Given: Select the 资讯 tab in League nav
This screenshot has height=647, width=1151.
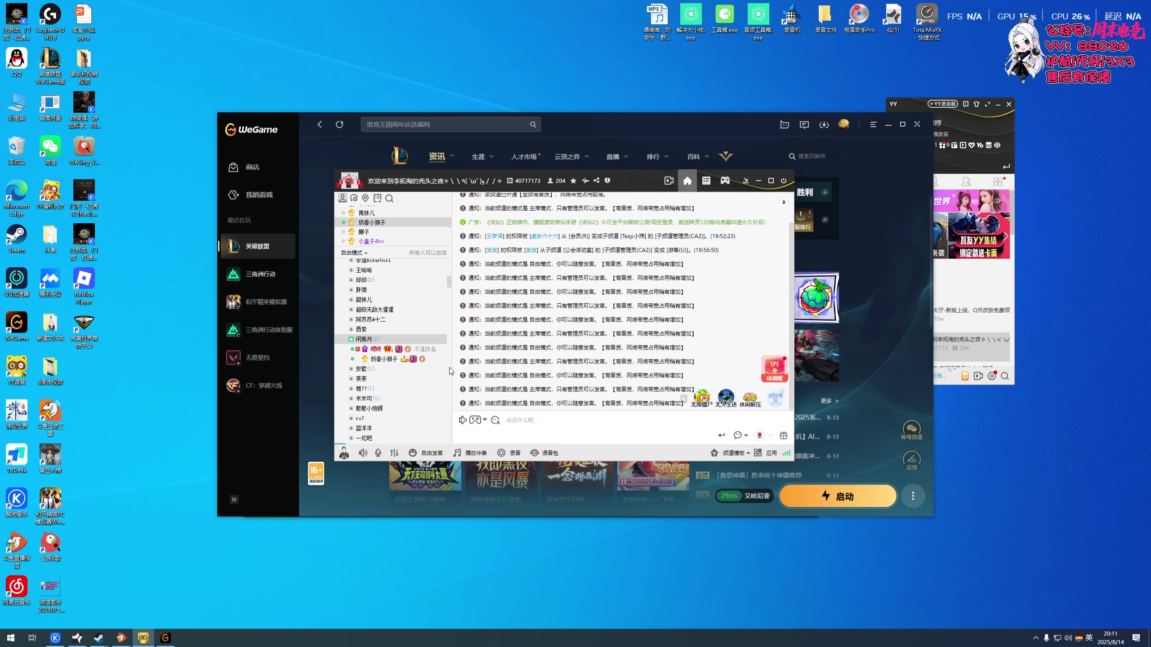Looking at the screenshot, I should (x=437, y=156).
